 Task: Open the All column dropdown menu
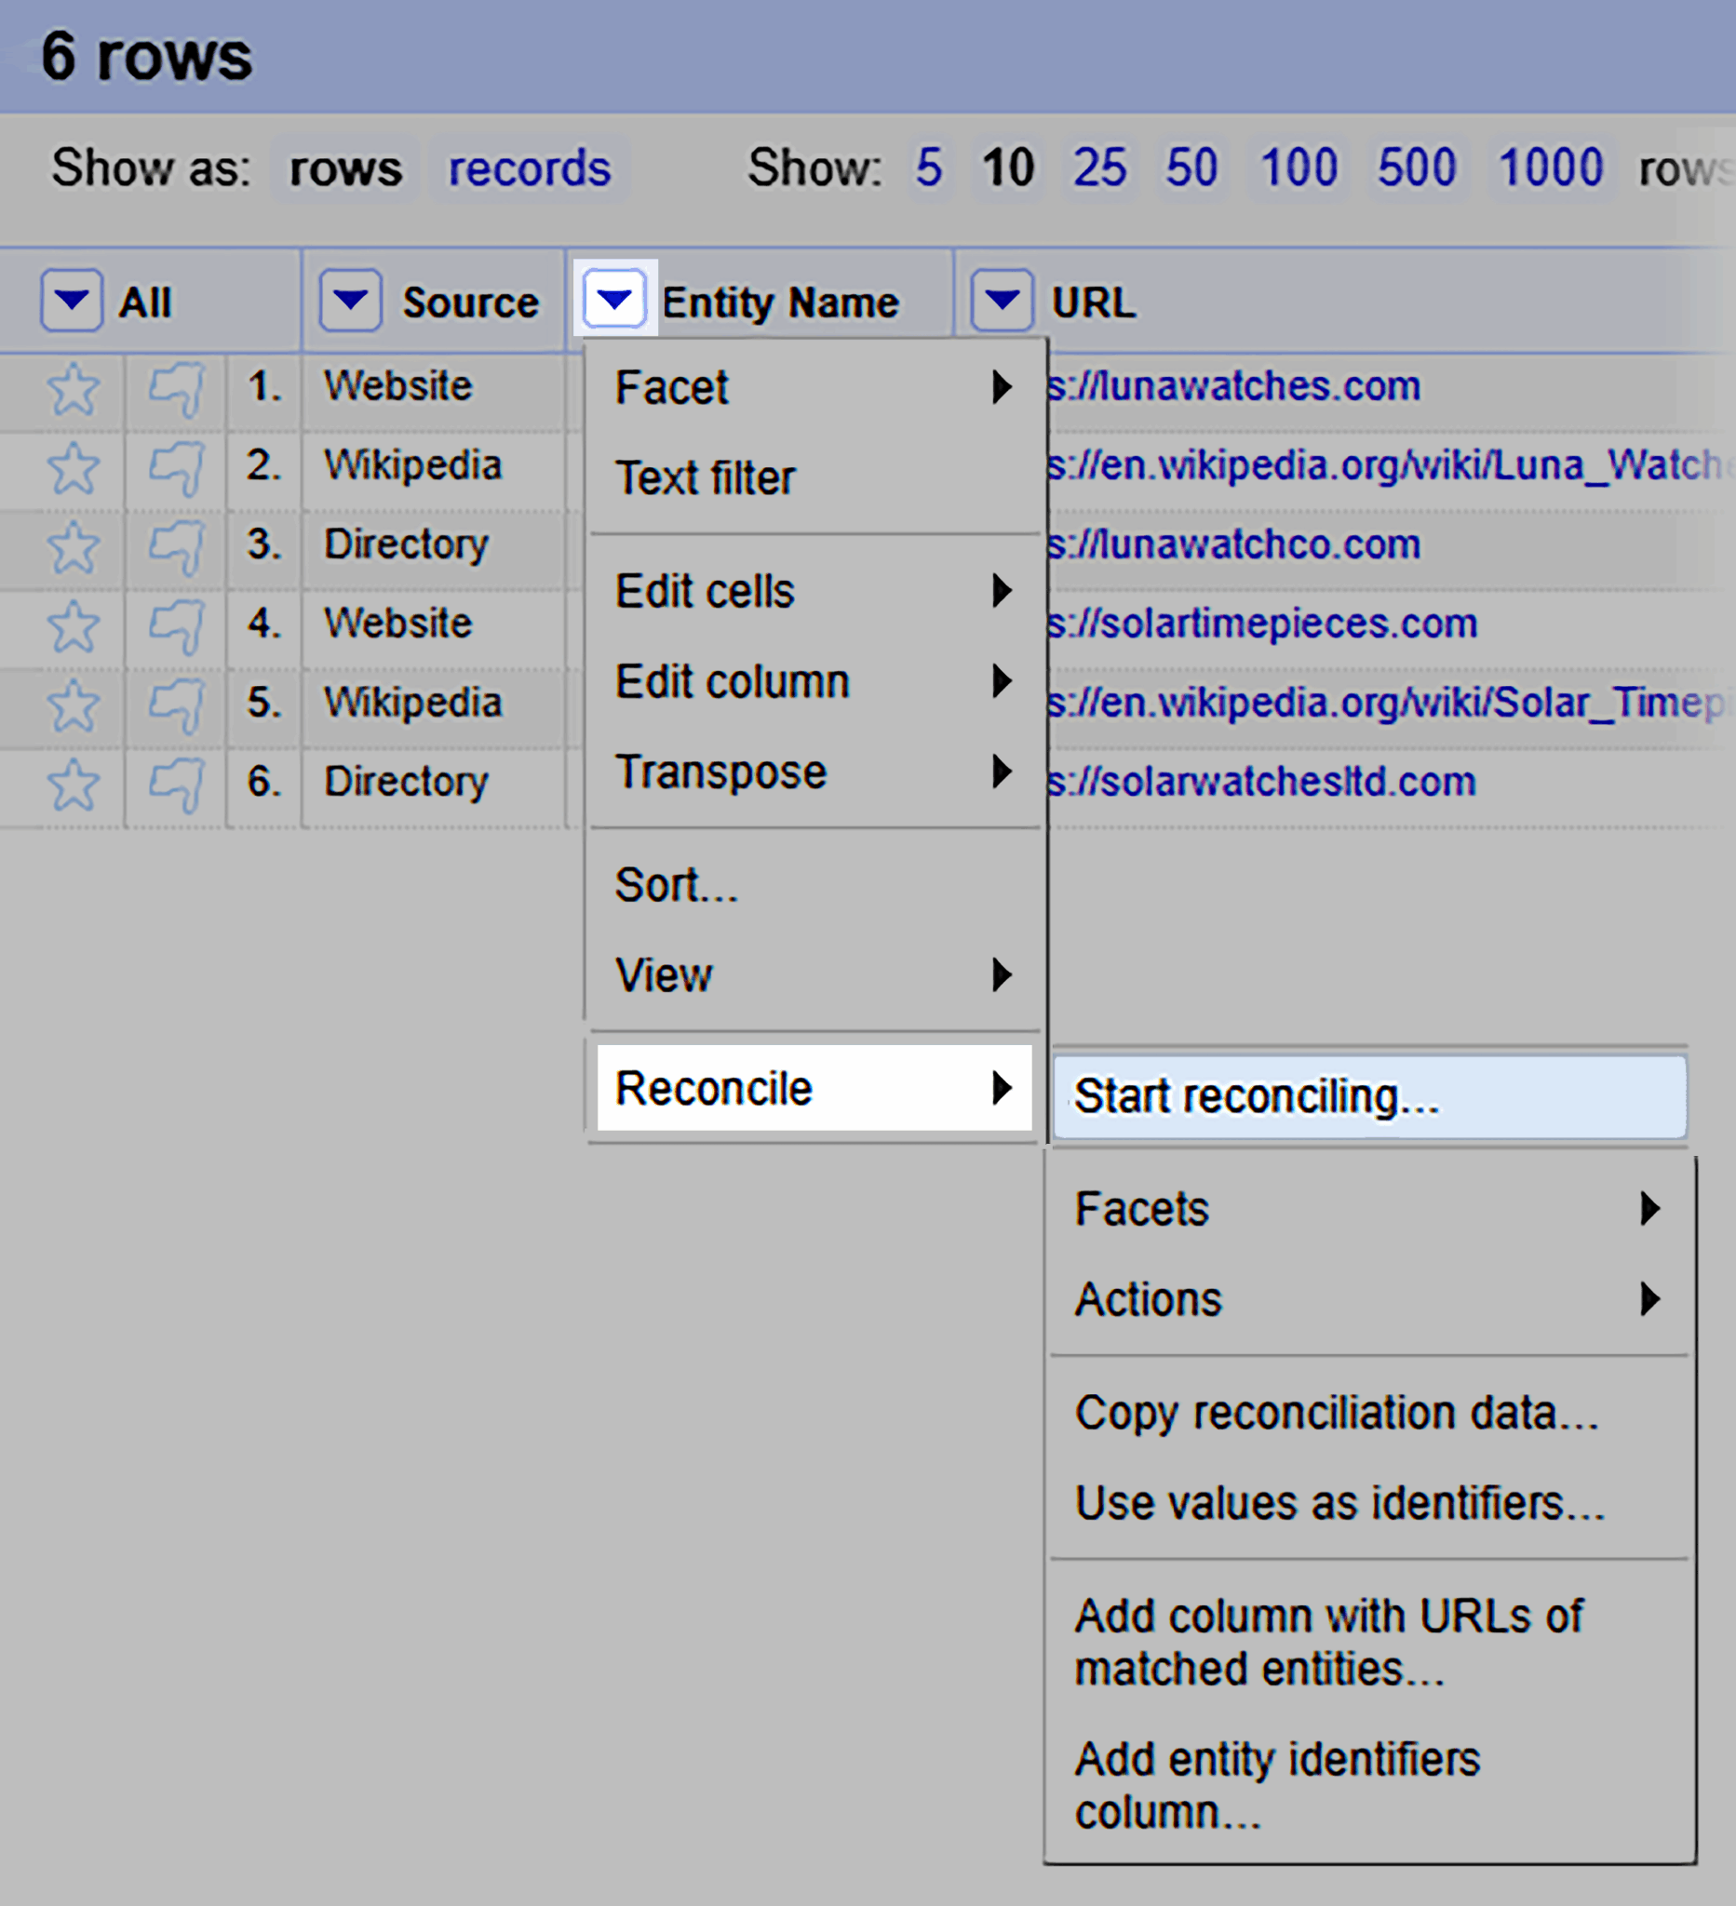point(71,300)
